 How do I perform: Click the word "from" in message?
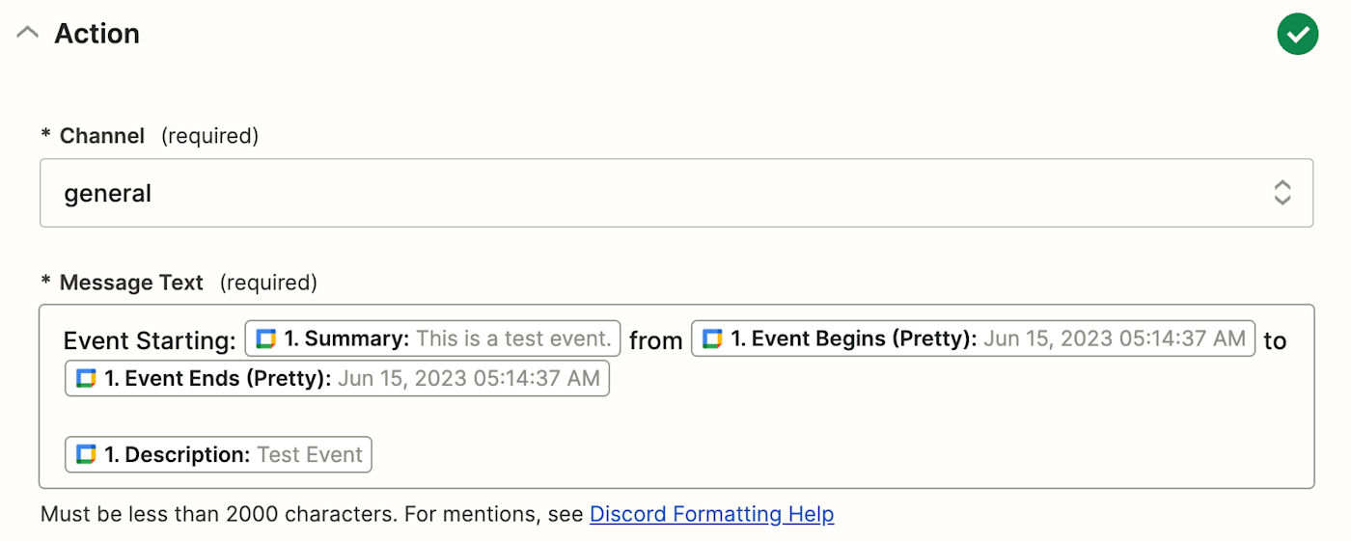tap(655, 340)
